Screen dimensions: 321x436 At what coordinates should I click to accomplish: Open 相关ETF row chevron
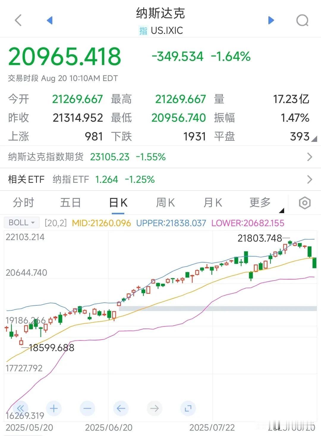[309, 179]
